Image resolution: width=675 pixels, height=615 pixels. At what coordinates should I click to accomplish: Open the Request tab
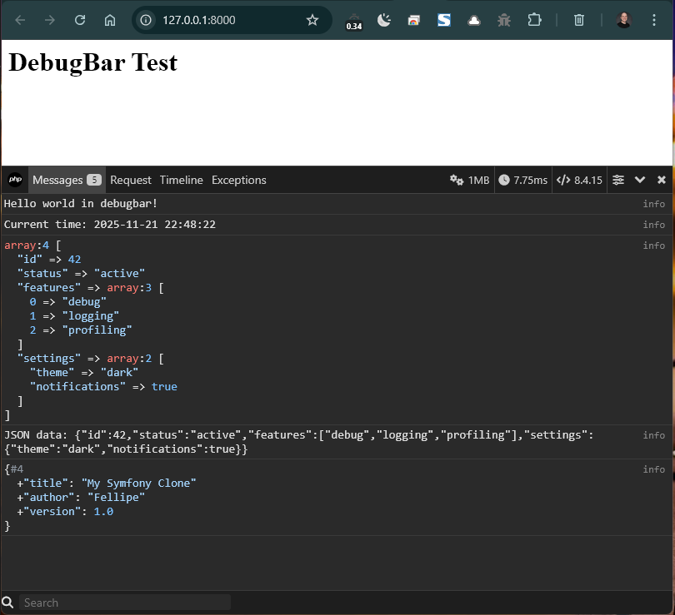[131, 180]
